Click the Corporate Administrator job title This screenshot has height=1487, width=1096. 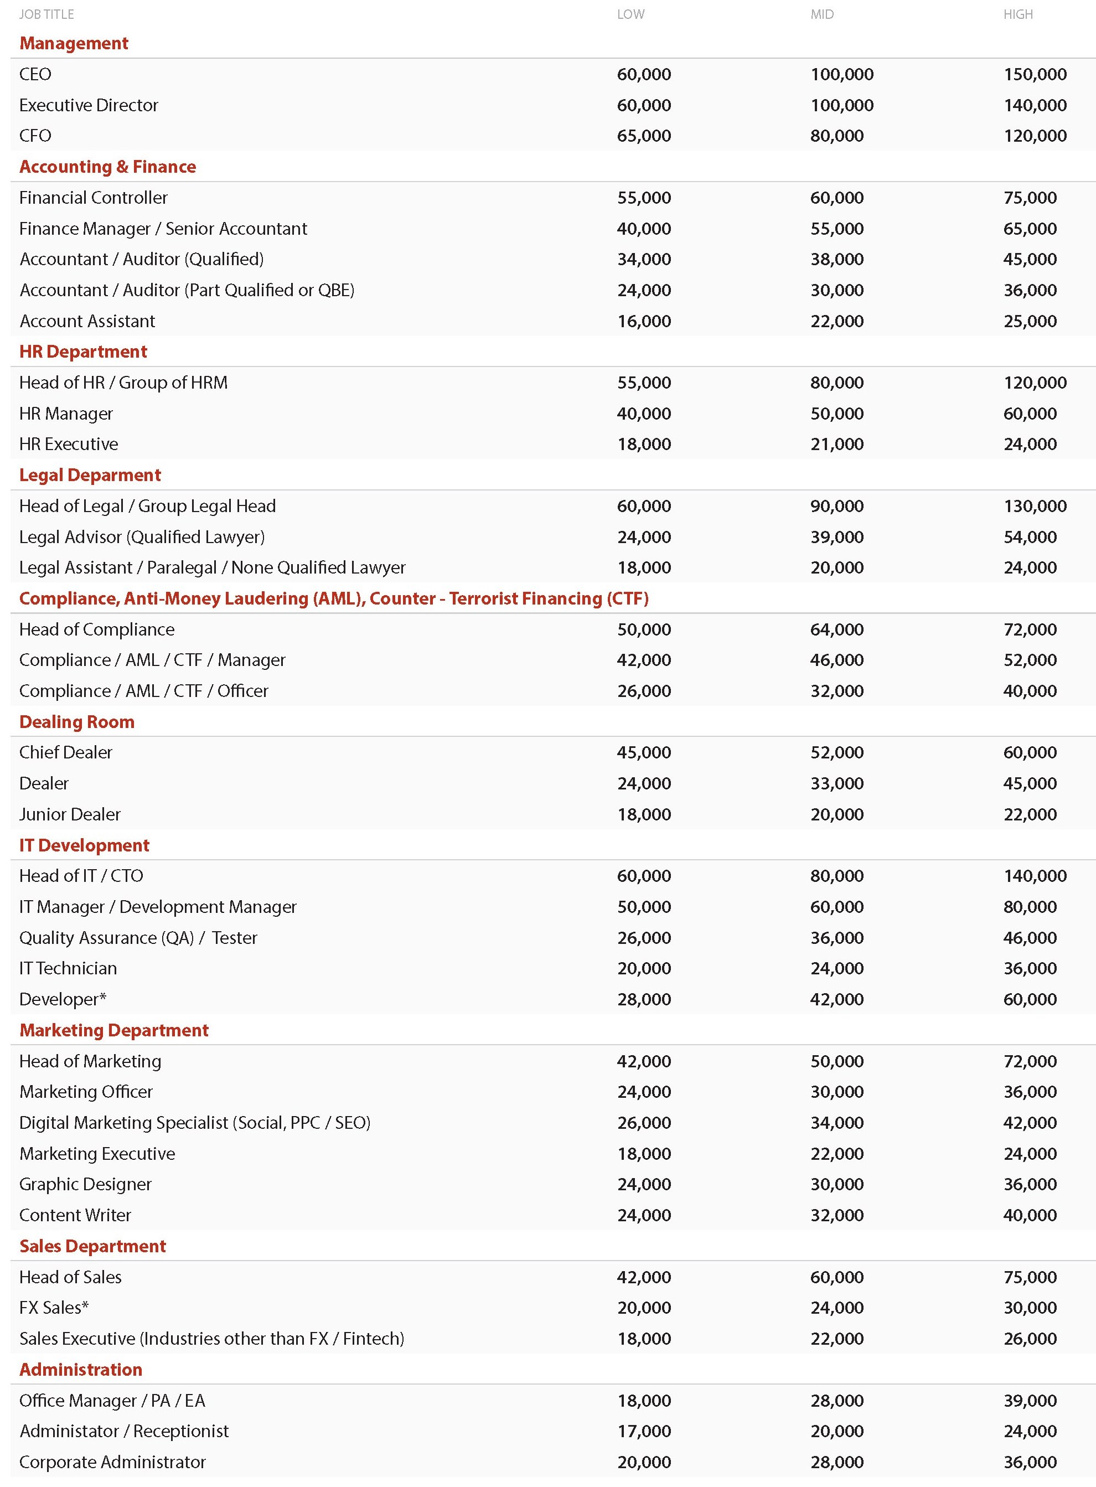[113, 1463]
